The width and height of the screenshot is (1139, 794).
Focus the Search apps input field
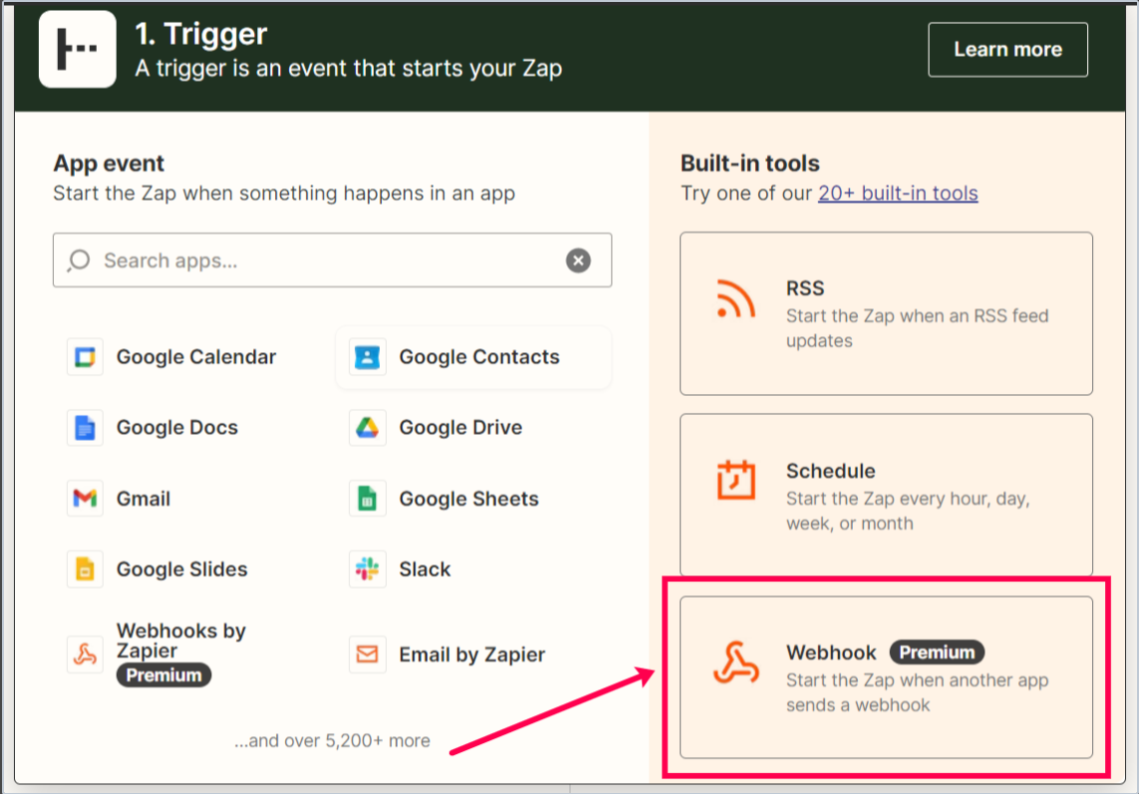[332, 260]
